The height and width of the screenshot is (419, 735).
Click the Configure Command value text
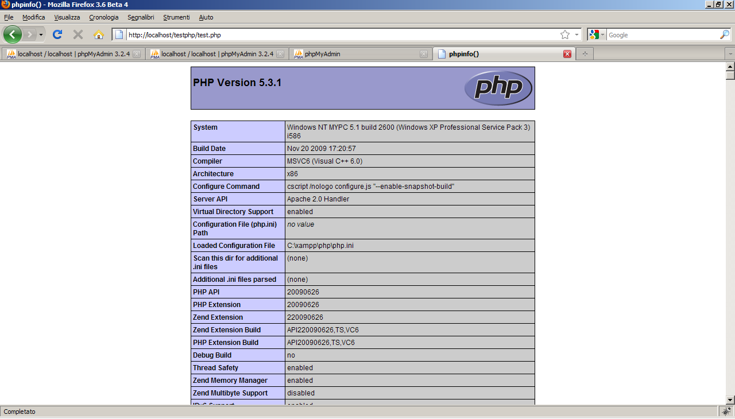click(371, 187)
